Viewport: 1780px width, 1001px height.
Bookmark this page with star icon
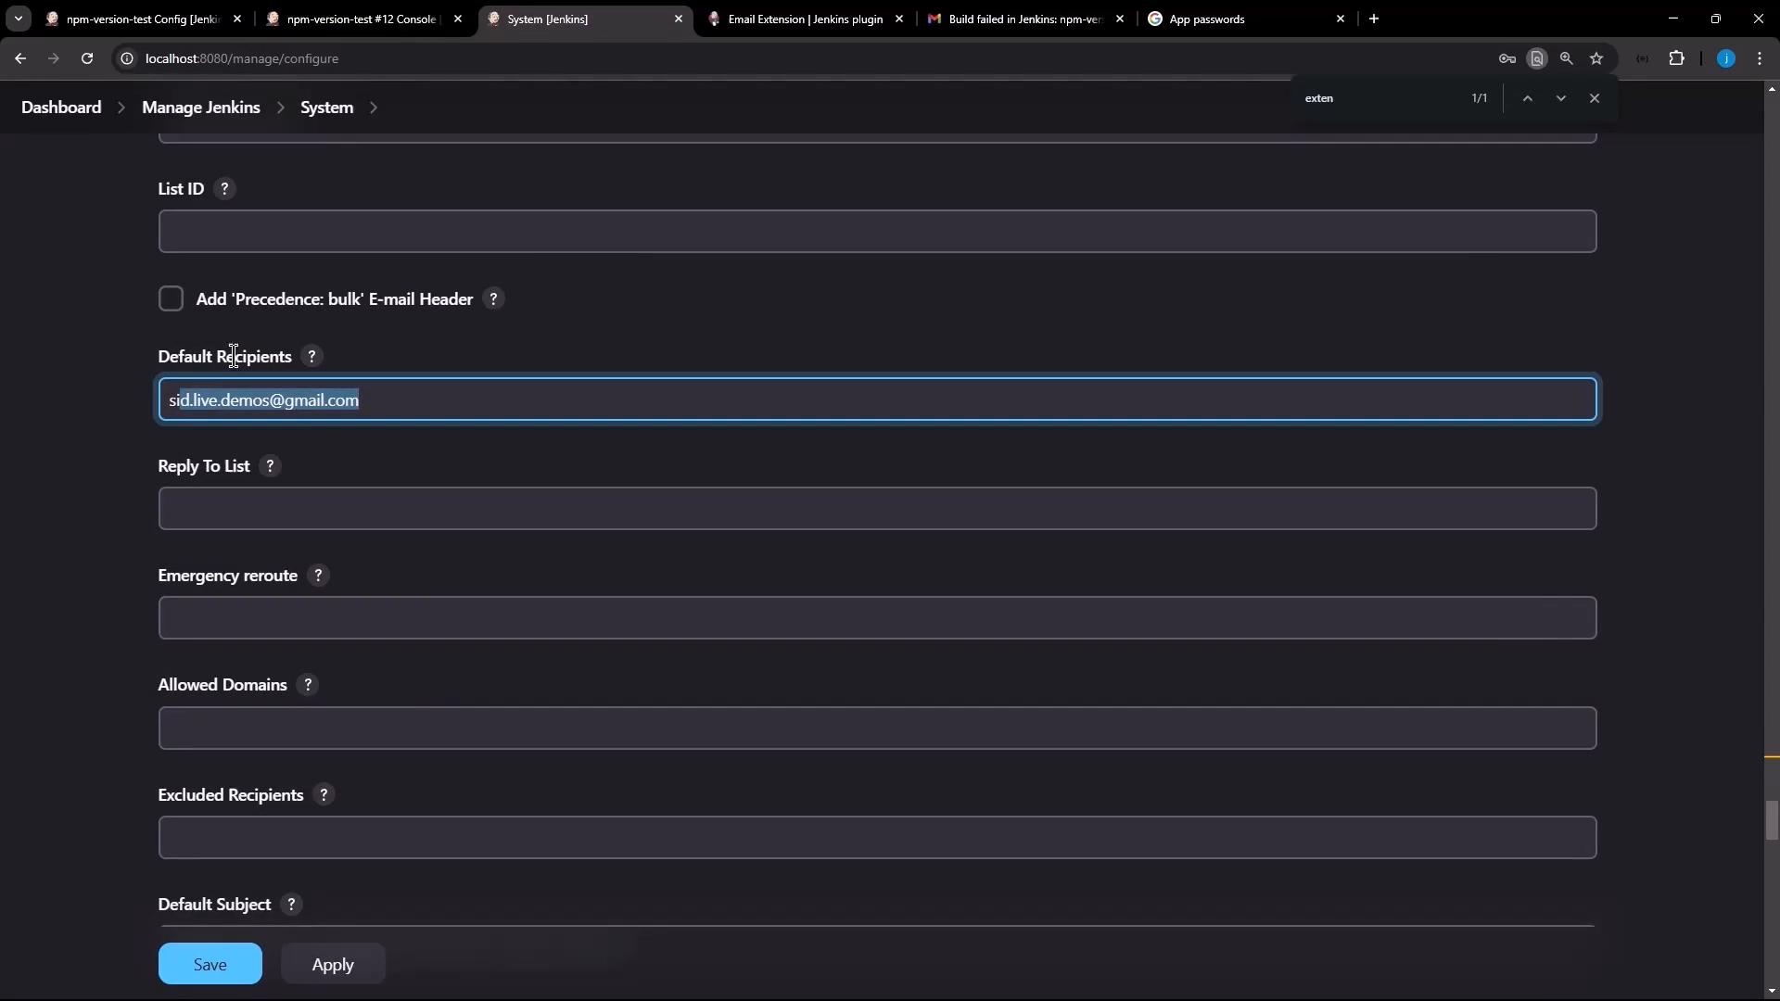[x=1596, y=58]
